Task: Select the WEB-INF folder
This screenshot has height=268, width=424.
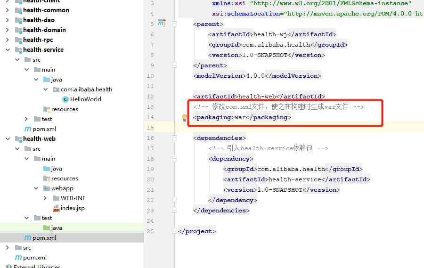Action: [x=73, y=198]
